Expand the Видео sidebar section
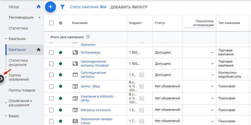The height and width of the screenshot is (125, 251). 6,116
